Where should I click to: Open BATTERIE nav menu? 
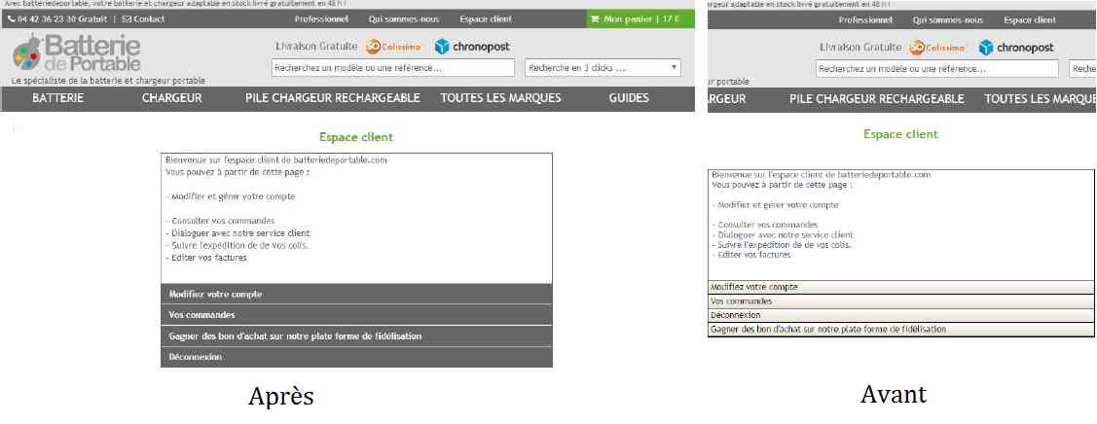pos(58,98)
